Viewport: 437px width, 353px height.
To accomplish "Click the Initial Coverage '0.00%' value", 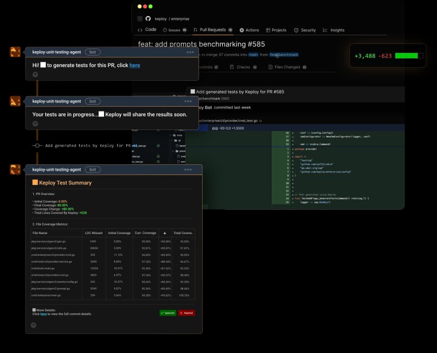I will (x=63, y=201).
